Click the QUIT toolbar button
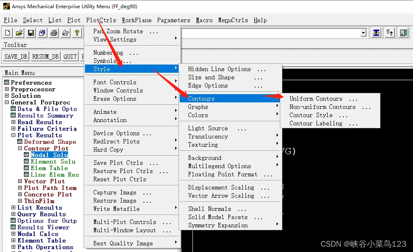 click(x=70, y=56)
